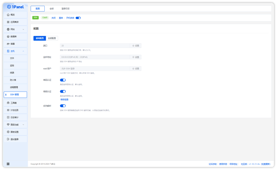Click the 高级功能 diamond icon
This screenshot has height=170, width=277.
tap(8, 125)
